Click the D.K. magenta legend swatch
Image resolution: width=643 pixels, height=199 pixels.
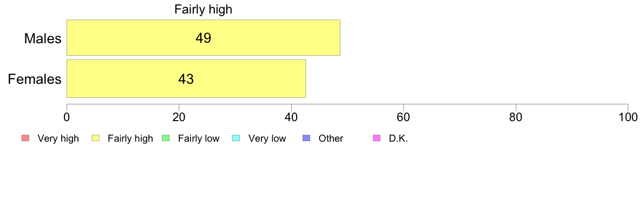pyautogui.click(x=376, y=138)
